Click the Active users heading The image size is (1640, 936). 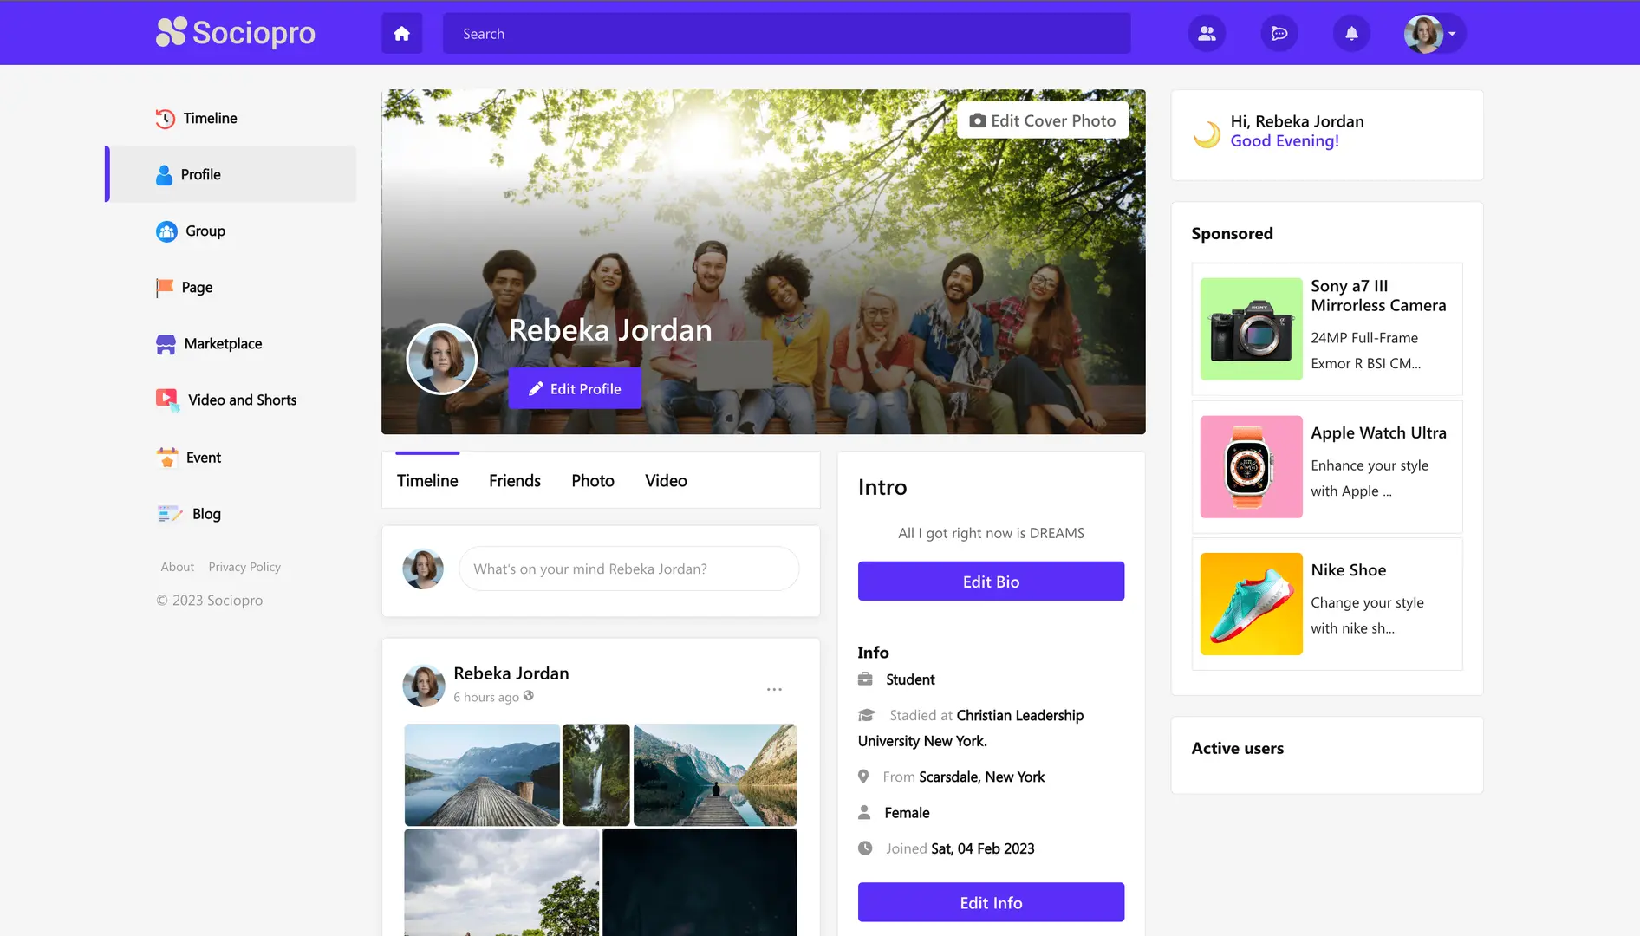tap(1237, 748)
